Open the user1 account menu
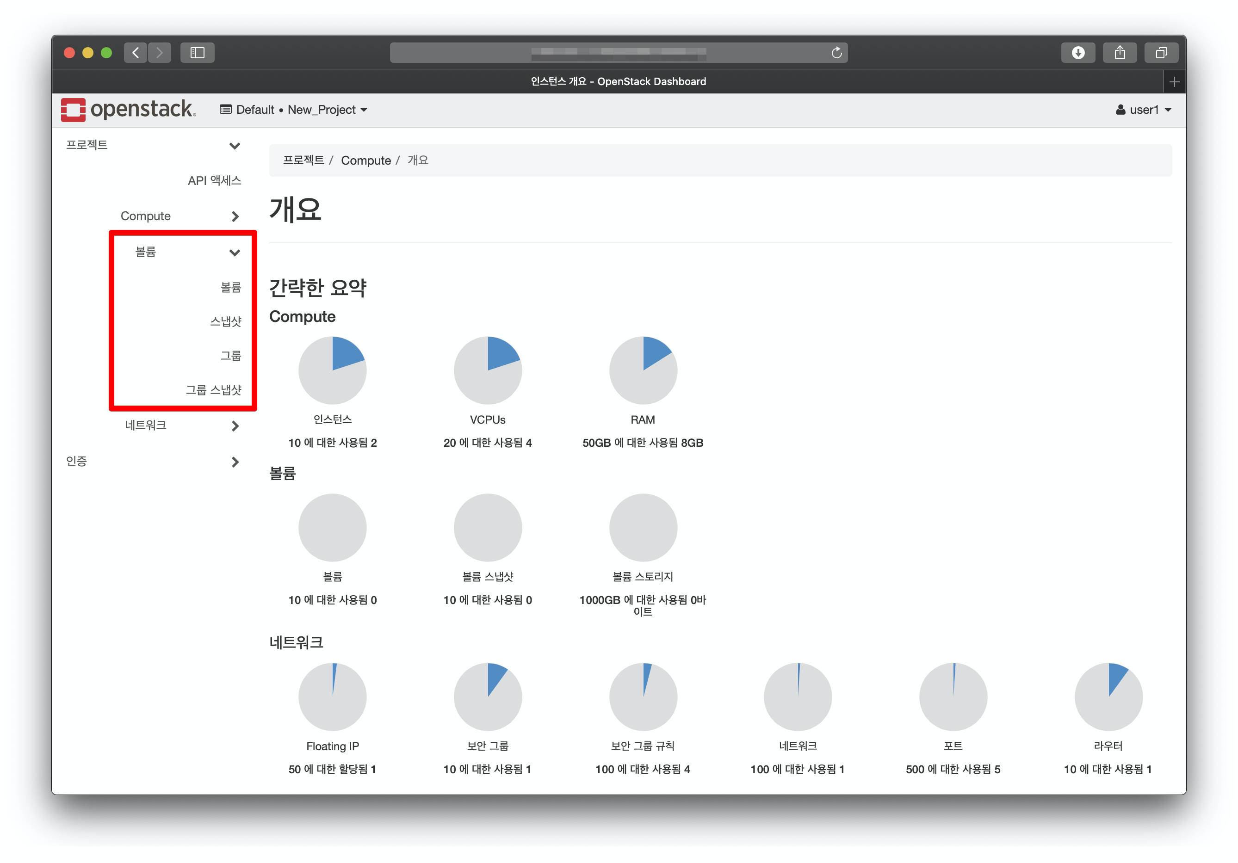This screenshot has height=863, width=1238. click(x=1144, y=110)
